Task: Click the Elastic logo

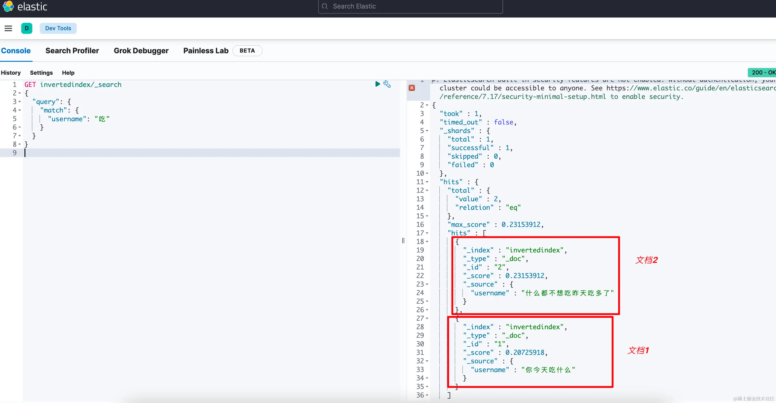Action: point(25,6)
